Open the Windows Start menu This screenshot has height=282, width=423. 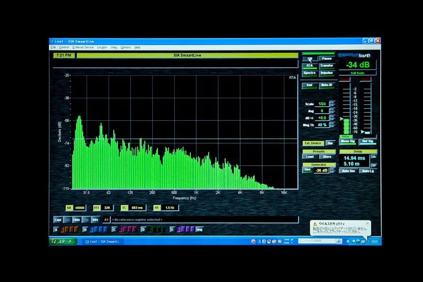point(63,242)
